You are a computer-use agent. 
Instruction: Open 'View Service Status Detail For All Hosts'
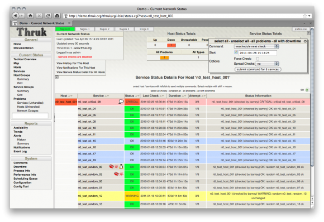(80, 72)
